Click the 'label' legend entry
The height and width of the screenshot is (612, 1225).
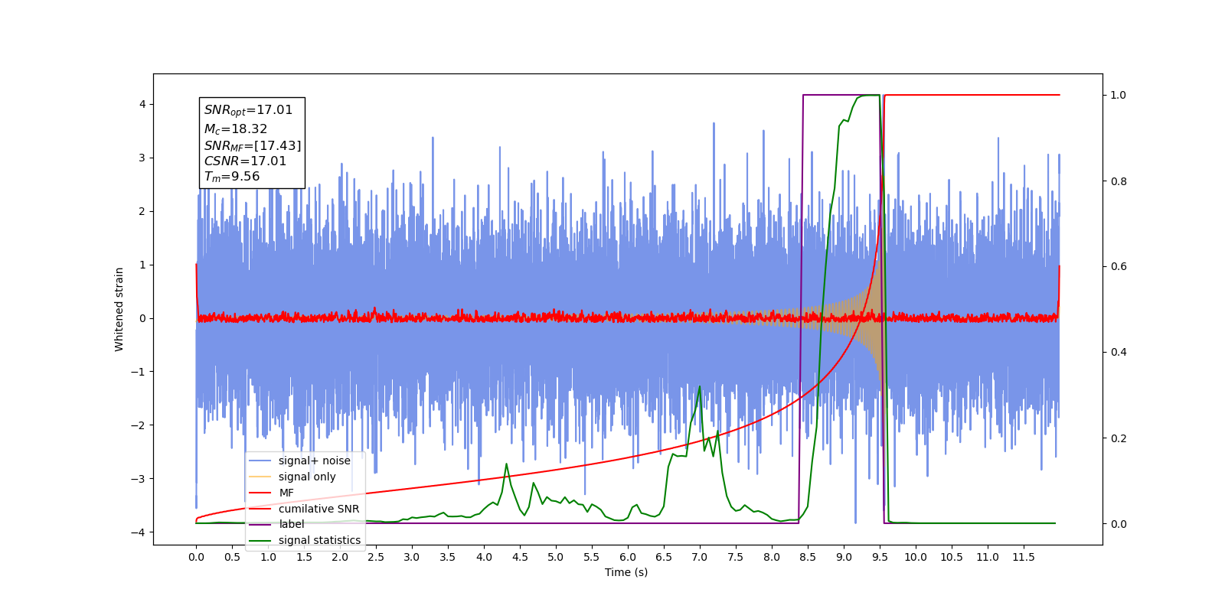[277, 524]
